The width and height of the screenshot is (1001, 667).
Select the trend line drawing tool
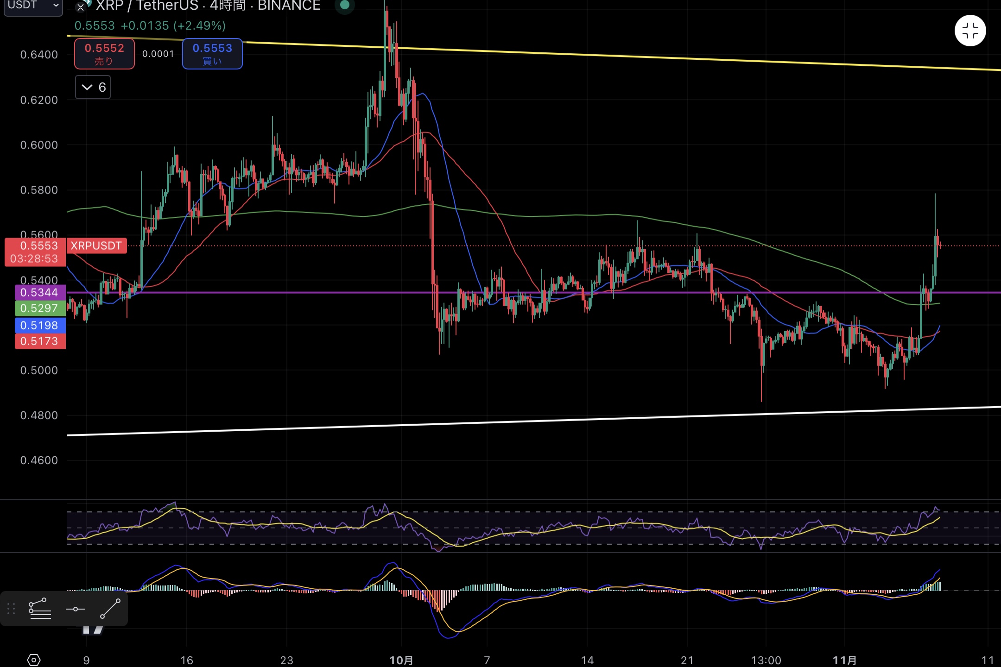click(110, 609)
